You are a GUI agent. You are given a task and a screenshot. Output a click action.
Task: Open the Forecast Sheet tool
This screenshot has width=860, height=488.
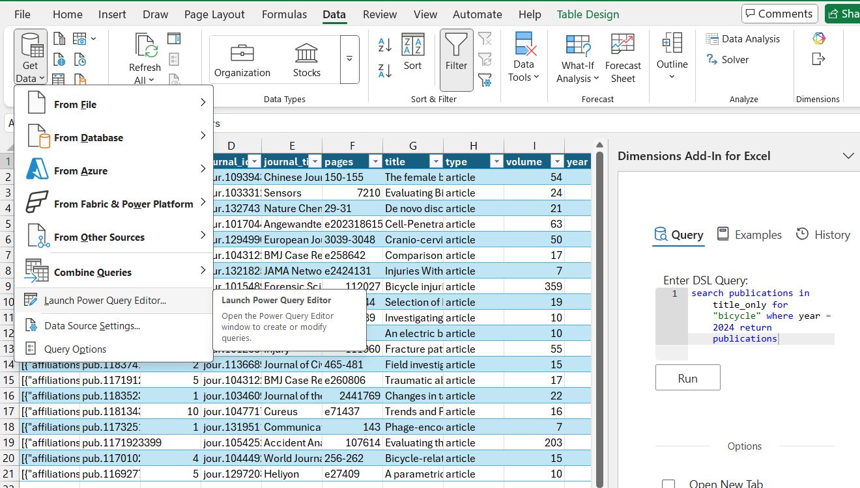pos(623,59)
